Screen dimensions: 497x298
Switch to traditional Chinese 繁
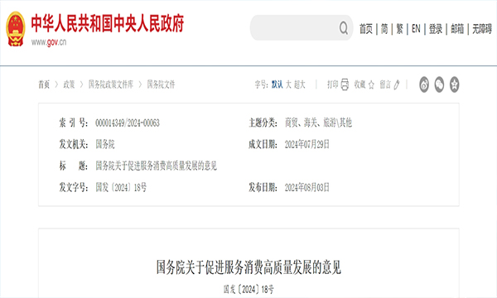pyautogui.click(x=400, y=29)
